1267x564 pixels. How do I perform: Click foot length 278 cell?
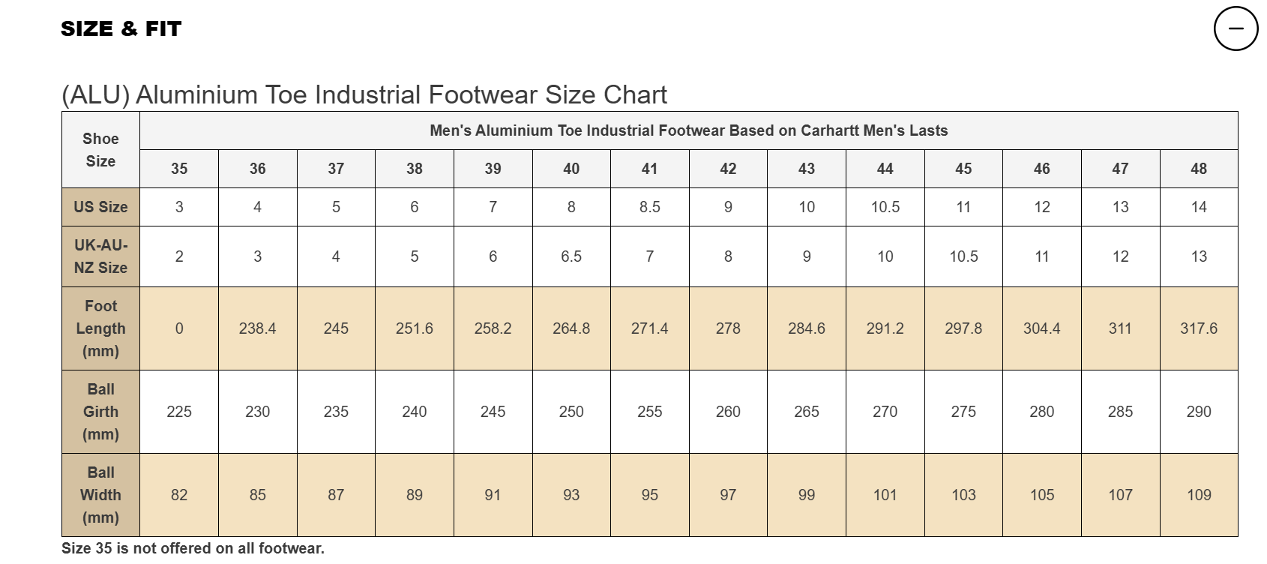728,328
